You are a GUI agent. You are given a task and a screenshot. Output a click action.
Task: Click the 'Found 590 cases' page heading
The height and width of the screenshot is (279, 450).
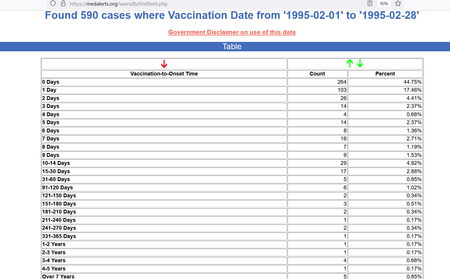pos(232,15)
